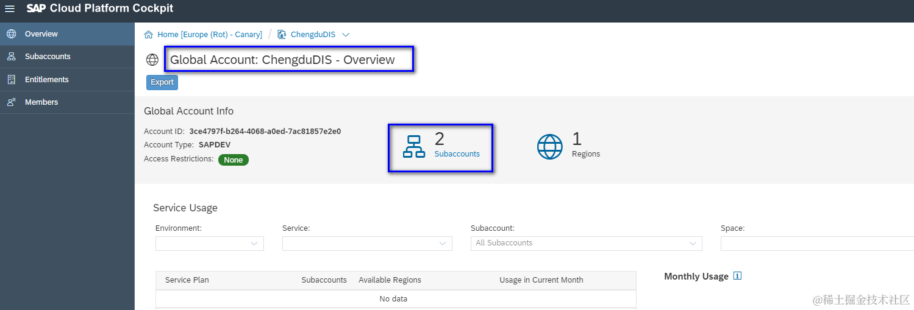Expand the ChengduDIS breadcrumb dropdown chevron
This screenshot has height=310, width=914.
tap(346, 35)
